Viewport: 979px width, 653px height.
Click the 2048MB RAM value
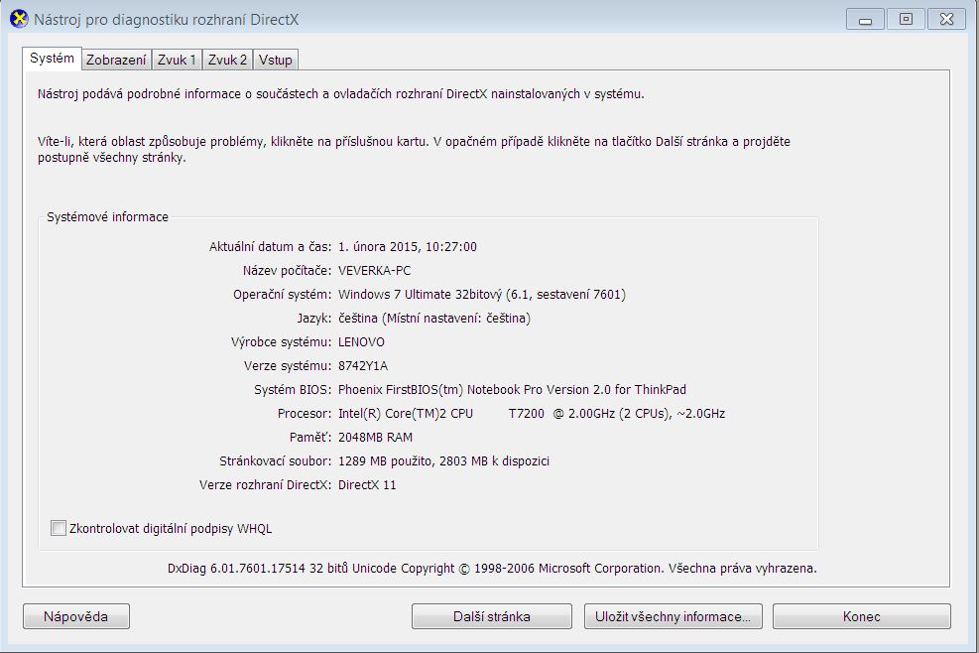[x=375, y=437]
